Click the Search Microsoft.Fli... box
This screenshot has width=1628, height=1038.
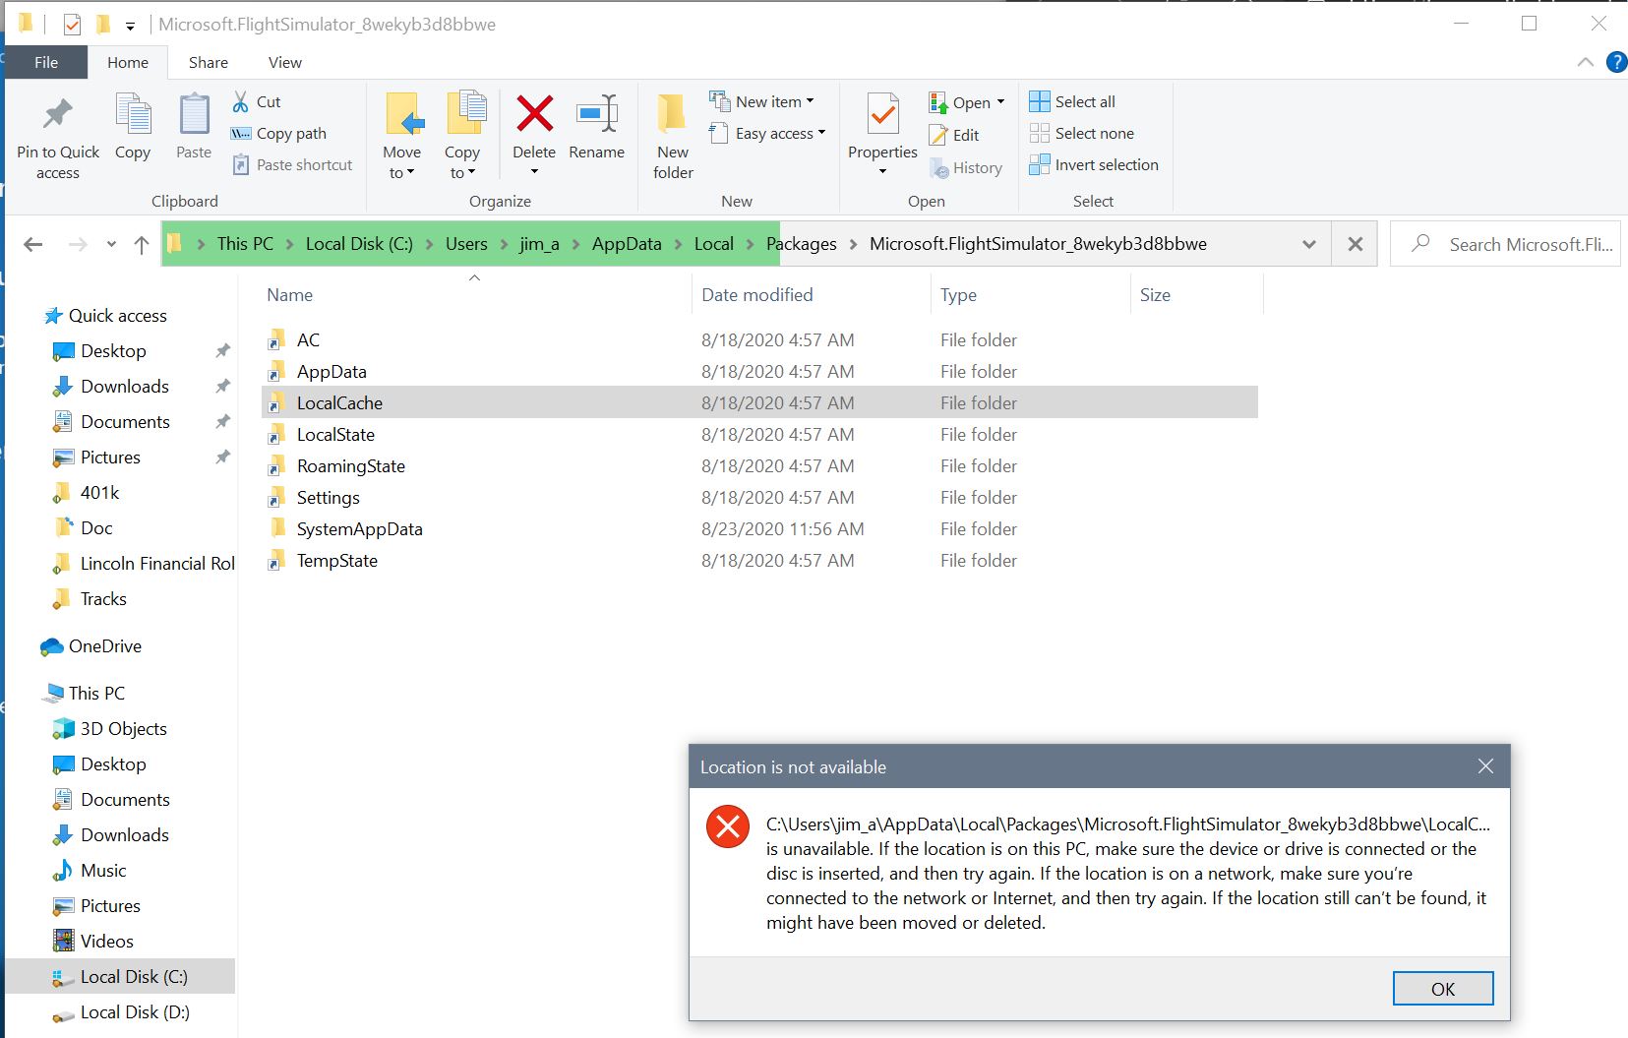coord(1505,244)
